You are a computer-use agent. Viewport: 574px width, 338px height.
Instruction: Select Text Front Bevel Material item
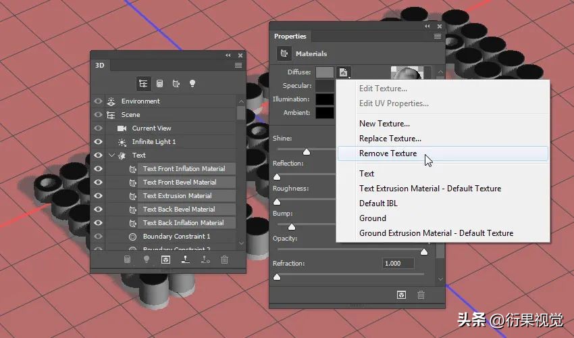180,183
